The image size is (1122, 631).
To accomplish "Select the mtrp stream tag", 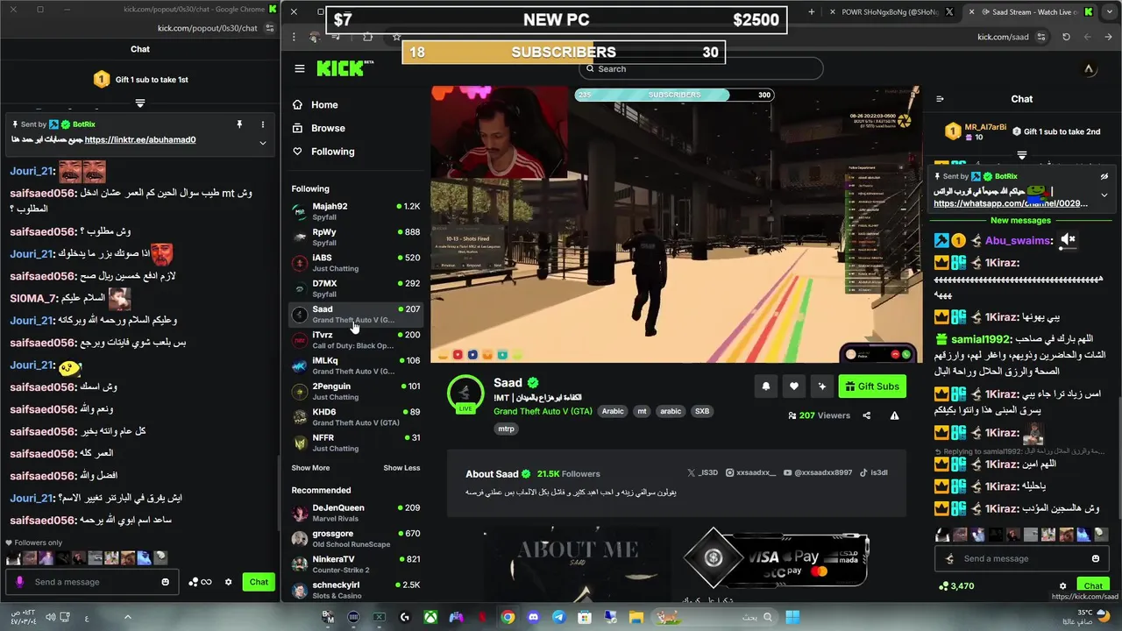I will (506, 429).
